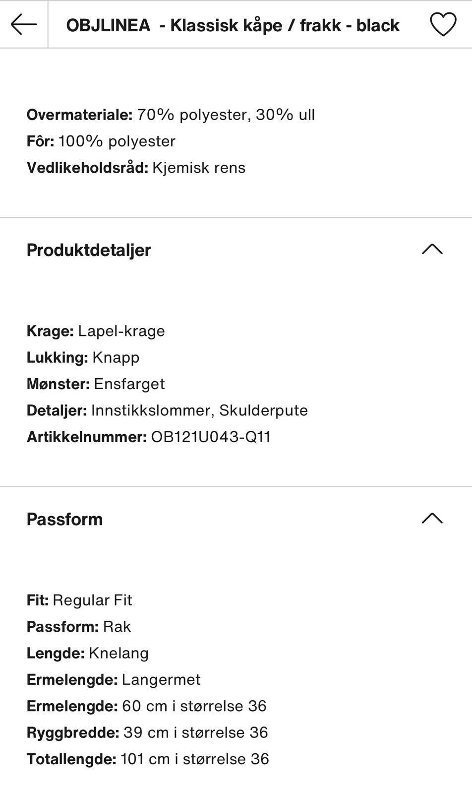Add coat to favorites with heart icon
This screenshot has height=794, width=472.
(442, 24)
